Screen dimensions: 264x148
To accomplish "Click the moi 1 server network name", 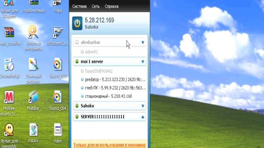I will pyautogui.click(x=92, y=62).
